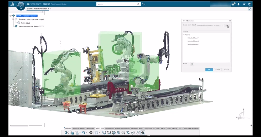
Task: Collapse the Robots results group
Action: coord(184,35)
